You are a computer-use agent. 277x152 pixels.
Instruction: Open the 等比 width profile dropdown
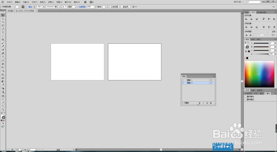(x=60, y=7)
